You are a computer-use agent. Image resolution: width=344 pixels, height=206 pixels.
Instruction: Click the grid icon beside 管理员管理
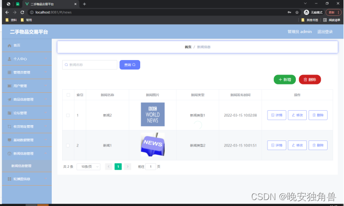point(9,72)
